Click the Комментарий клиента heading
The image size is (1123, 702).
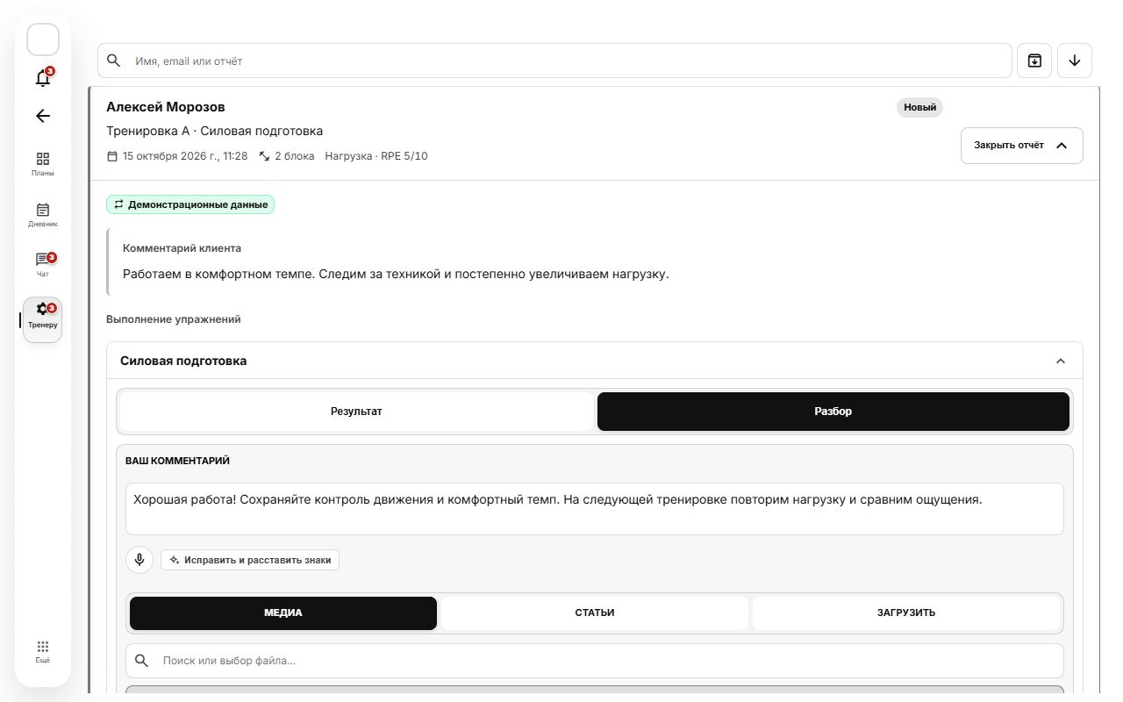182,248
